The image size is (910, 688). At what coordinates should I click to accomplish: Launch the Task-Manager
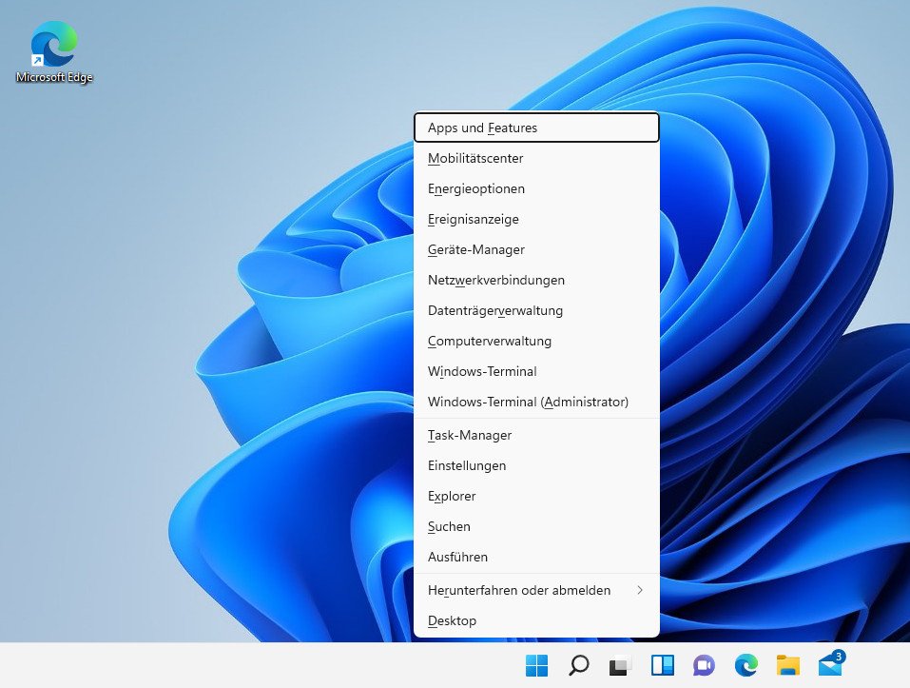470,435
